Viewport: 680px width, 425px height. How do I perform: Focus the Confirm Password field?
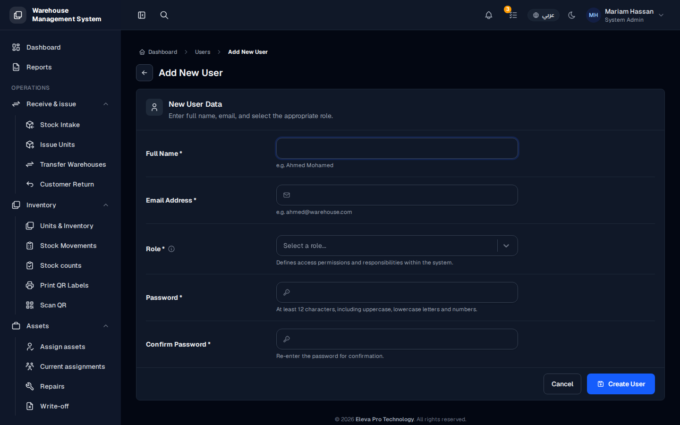coord(397,339)
